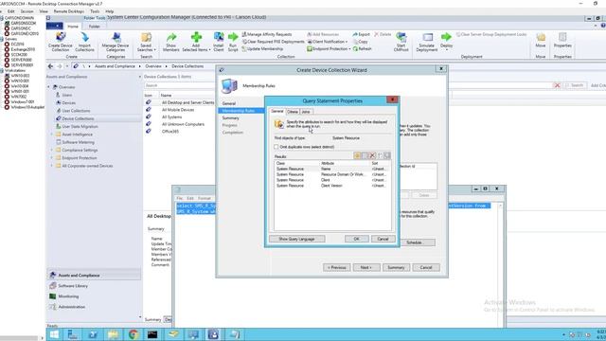This screenshot has height=341, width=606.
Task: Click Cancel in Query Statement Properties
Action: point(383,239)
